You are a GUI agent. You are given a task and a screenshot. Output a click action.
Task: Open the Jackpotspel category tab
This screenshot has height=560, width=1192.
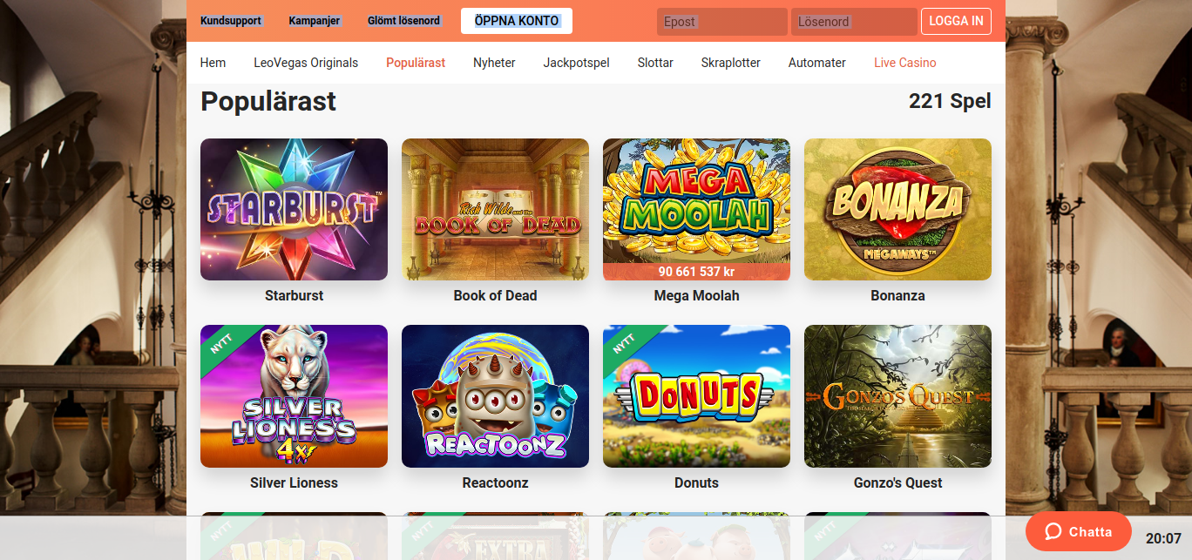coord(576,63)
